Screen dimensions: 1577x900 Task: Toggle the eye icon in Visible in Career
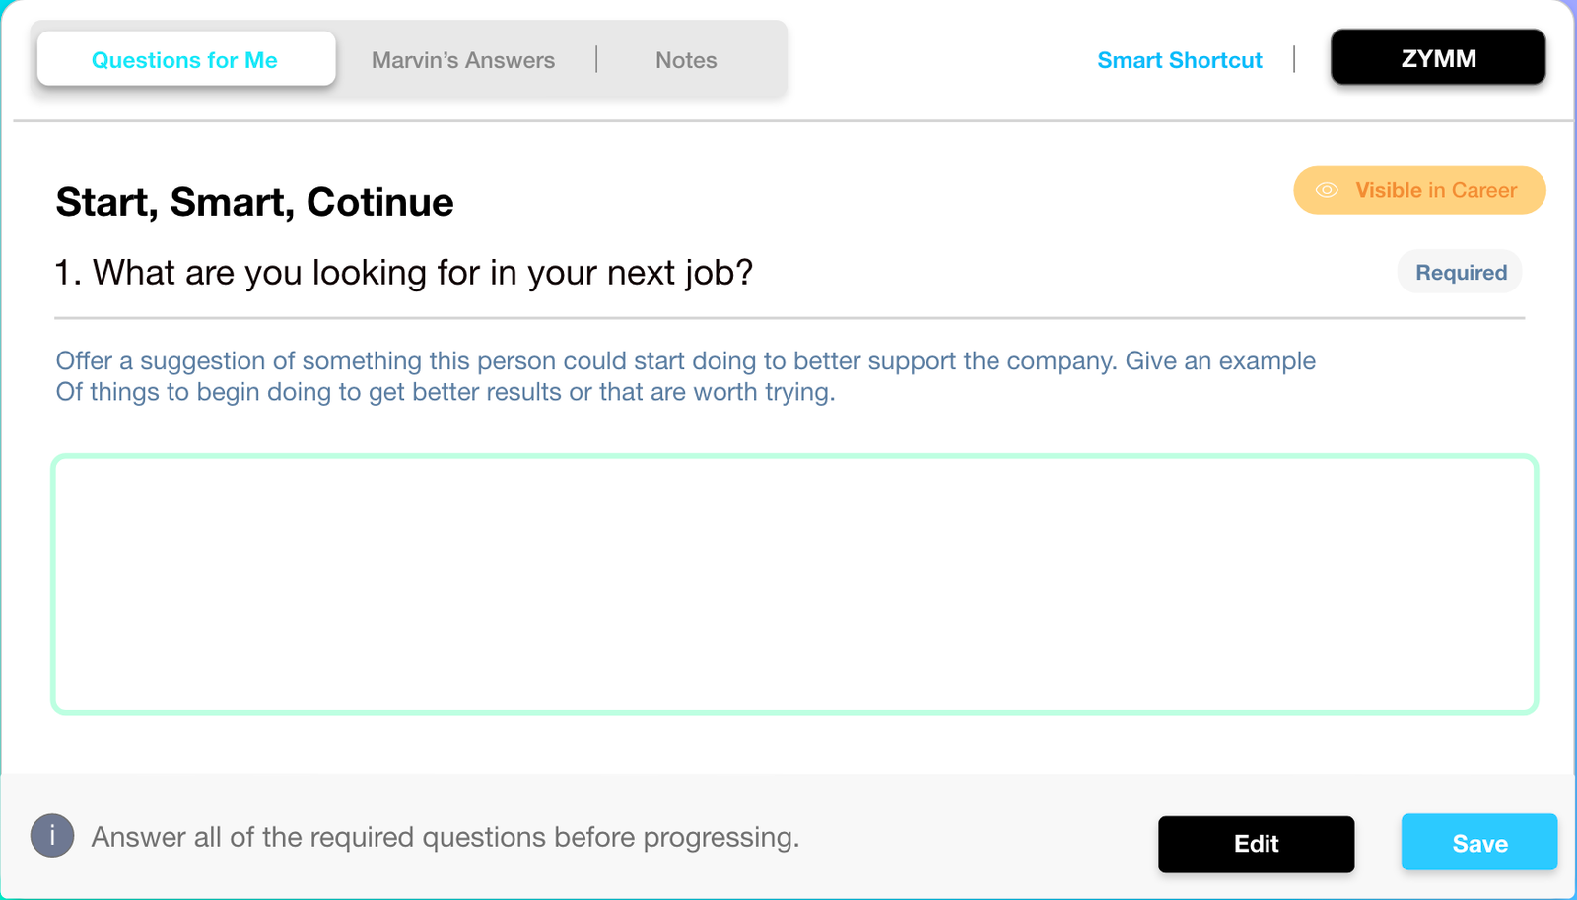click(1327, 190)
